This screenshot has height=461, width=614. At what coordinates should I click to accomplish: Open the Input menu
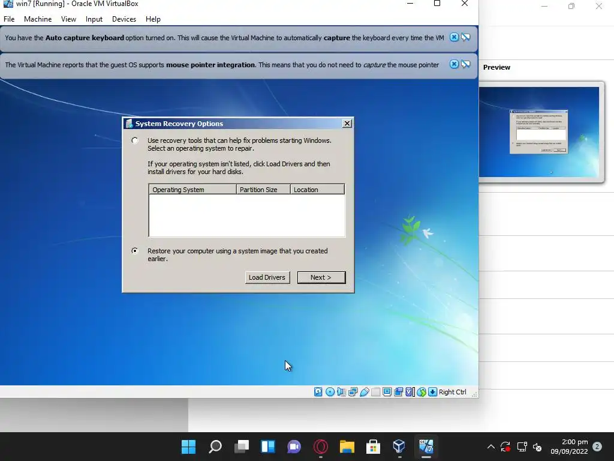tap(94, 19)
